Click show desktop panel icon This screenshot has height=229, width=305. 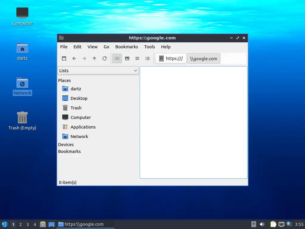tap(51, 224)
